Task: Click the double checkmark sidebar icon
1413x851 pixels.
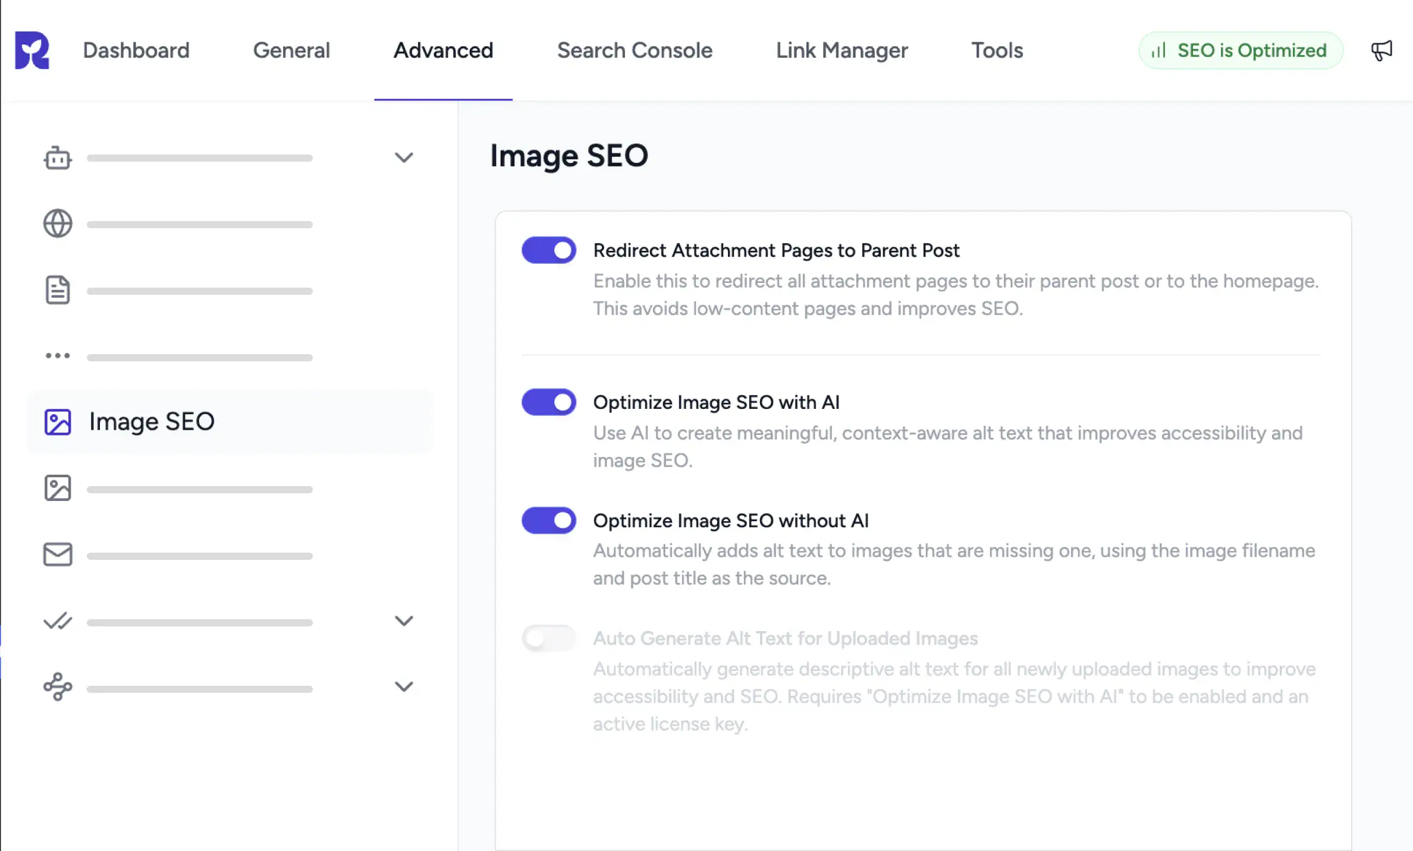Action: pos(58,621)
